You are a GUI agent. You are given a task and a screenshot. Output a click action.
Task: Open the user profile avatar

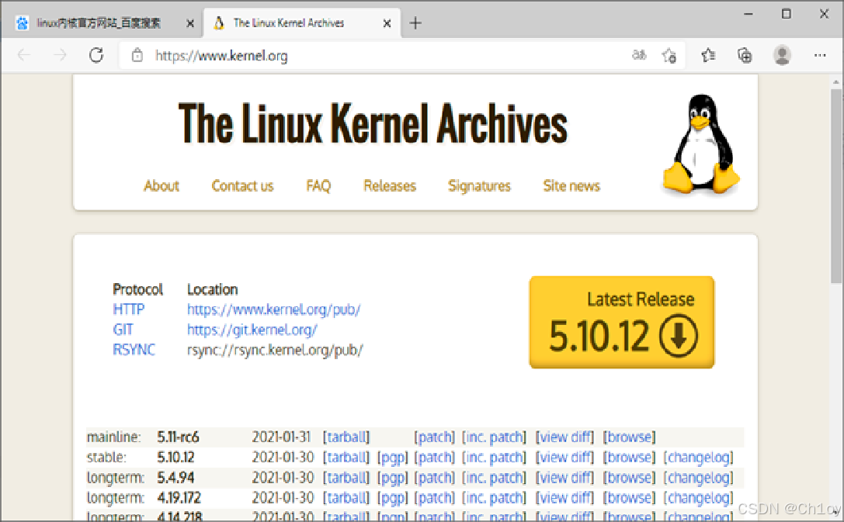782,55
